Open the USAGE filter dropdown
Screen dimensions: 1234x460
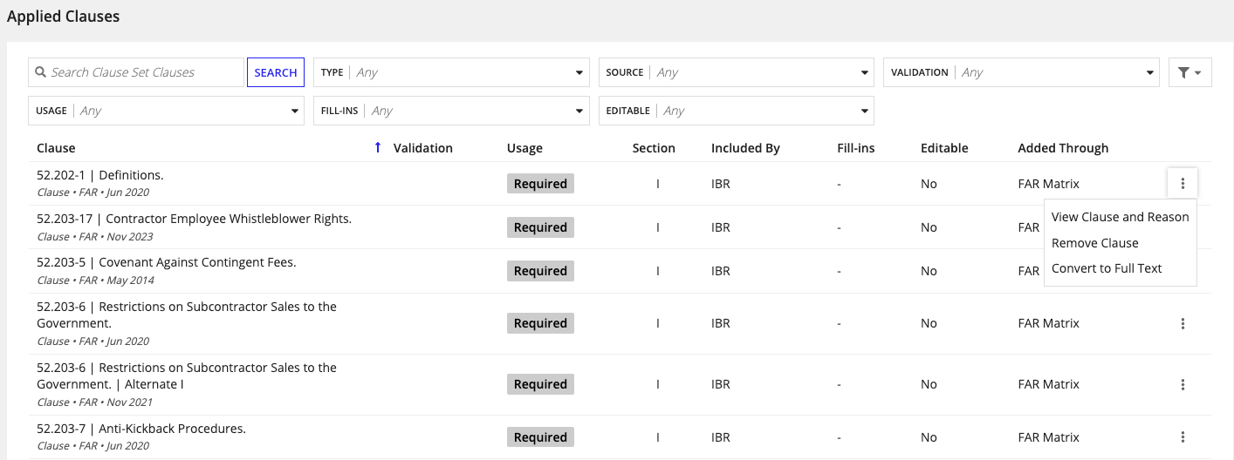pos(166,111)
